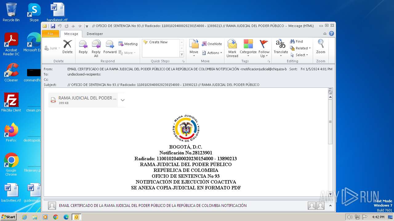The image size is (394, 221).
Task: Click the scroll down arrow of message body
Action: (330, 194)
